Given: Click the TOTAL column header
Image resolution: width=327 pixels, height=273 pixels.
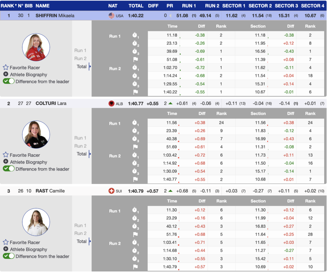Looking at the screenshot, I should [x=136, y=6].
